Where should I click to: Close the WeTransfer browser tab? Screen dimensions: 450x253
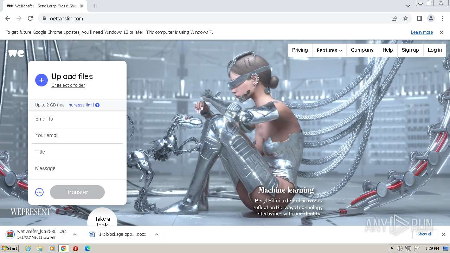click(x=82, y=6)
